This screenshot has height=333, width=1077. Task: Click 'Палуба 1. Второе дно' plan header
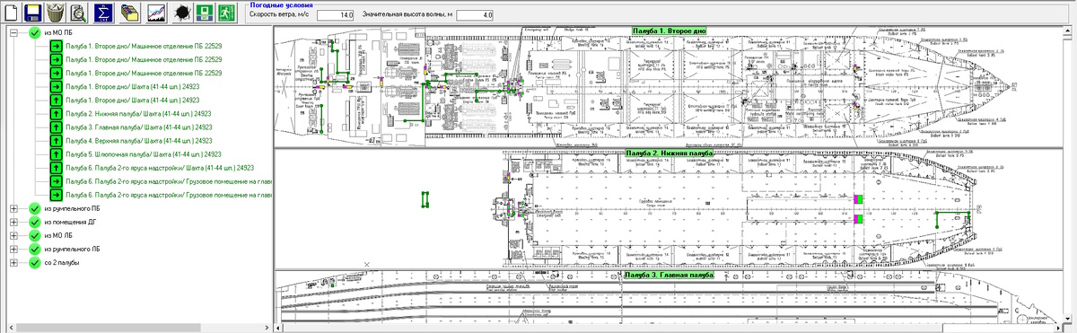(670, 31)
